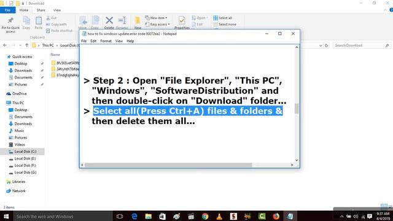Open Microsoft Edge from taskbar
The width and height of the screenshot is (393, 221).
pos(134,216)
